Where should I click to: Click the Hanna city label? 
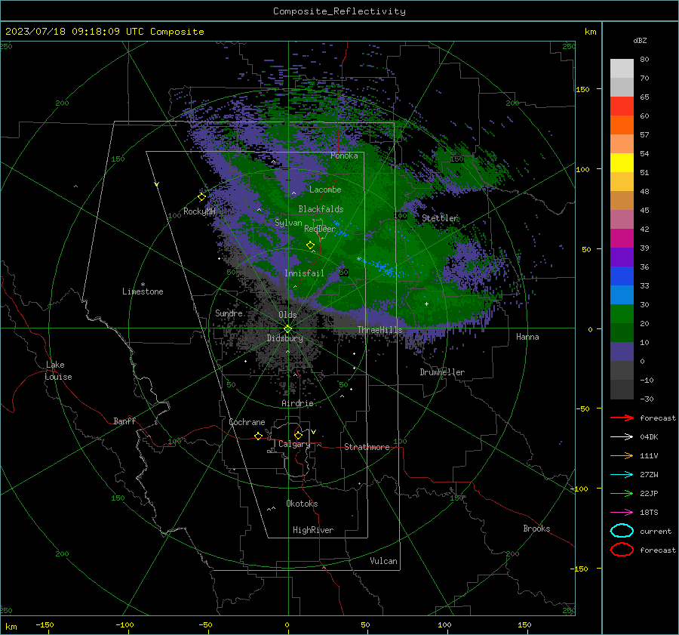pos(527,337)
